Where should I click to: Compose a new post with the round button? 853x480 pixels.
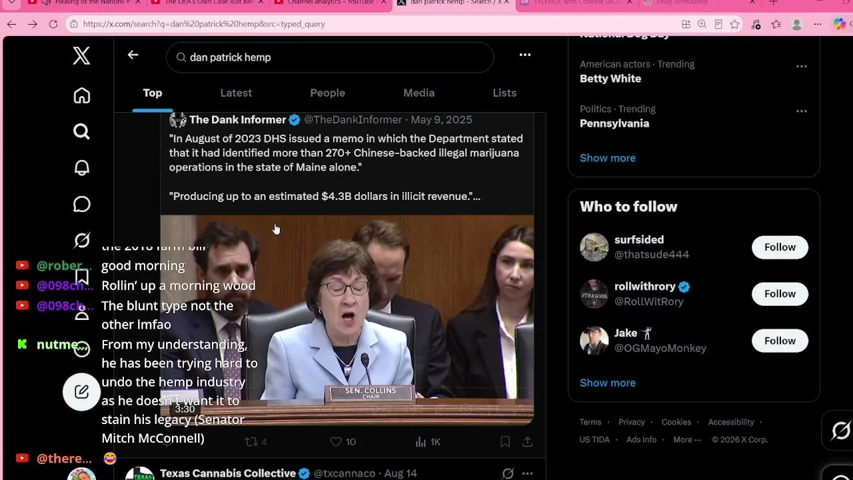[x=81, y=392]
